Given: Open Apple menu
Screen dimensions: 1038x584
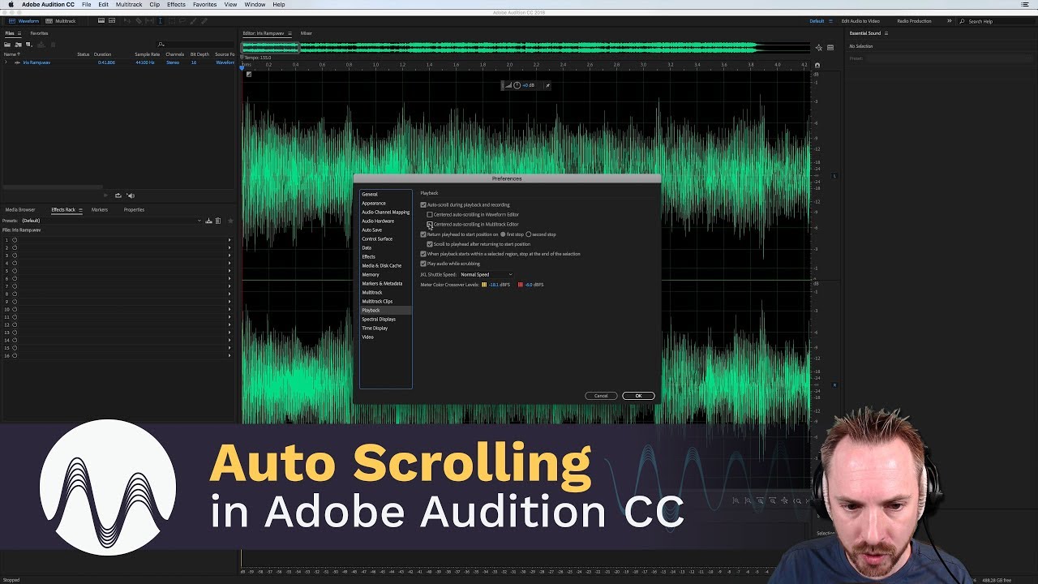Looking at the screenshot, I should [11, 5].
